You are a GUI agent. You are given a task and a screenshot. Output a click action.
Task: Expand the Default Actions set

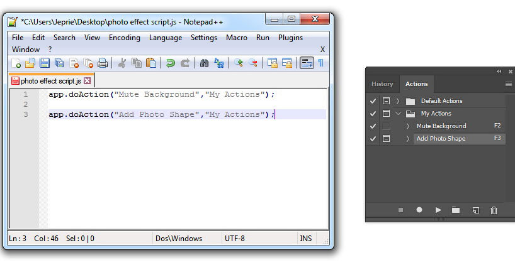[x=398, y=101]
